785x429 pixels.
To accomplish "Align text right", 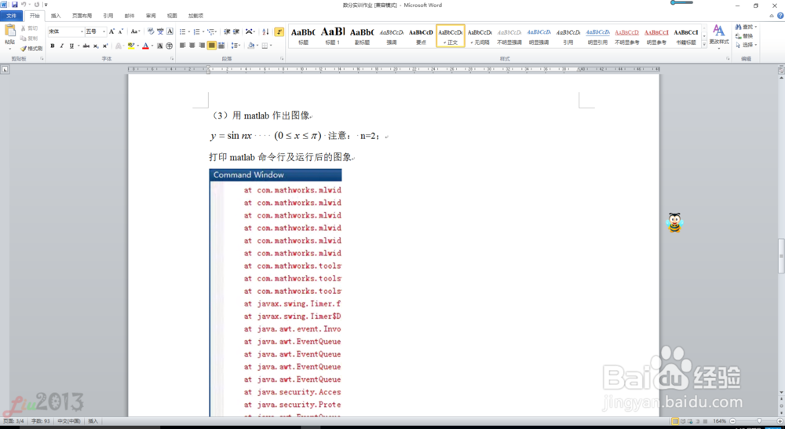I will [202, 46].
